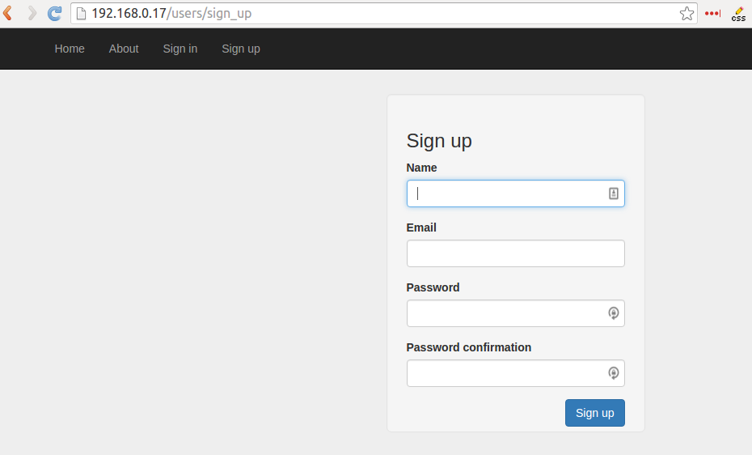Bookmark this page with the star icon
Screen dimensions: 752x455
(x=687, y=14)
